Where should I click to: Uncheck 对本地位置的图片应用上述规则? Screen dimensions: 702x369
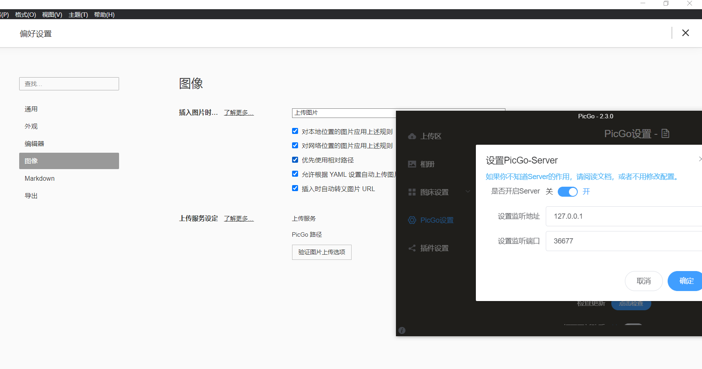click(x=295, y=131)
